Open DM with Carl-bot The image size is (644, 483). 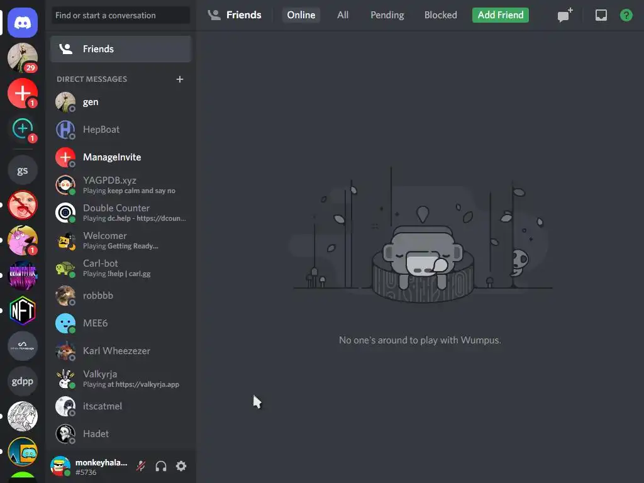(121, 268)
